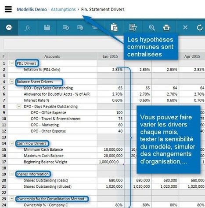The image size is (205, 208).
Task: Select the Interest Rate % row label
Action: click(x=36, y=100)
